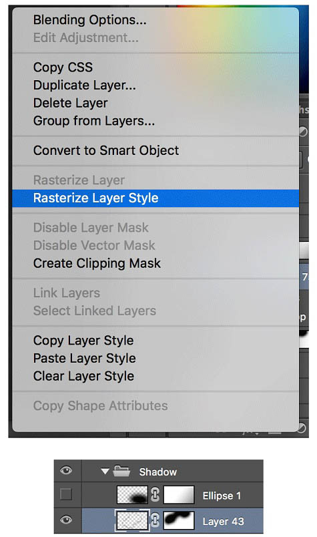Select the Layer 43 black mask thumbnail
This screenshot has height=537, width=317.
[179, 520]
